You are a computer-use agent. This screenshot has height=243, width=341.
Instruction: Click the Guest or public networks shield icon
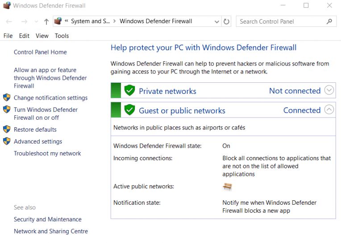coord(129,110)
